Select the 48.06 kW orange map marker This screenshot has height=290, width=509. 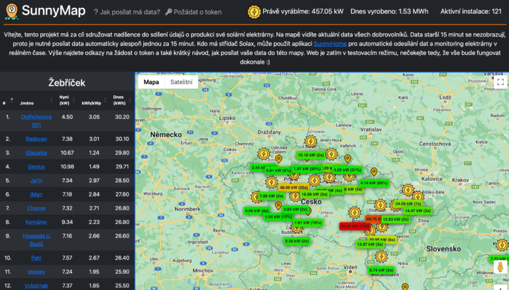click(x=293, y=187)
